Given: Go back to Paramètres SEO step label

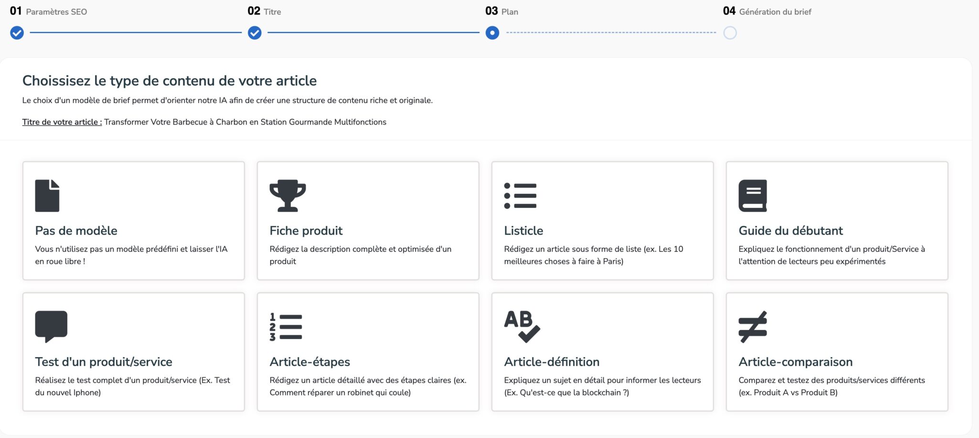Looking at the screenshot, I should [56, 12].
